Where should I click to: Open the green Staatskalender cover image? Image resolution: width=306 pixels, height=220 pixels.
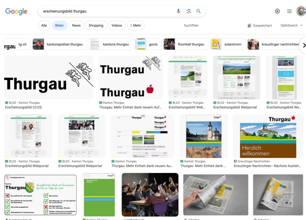(x=99, y=195)
